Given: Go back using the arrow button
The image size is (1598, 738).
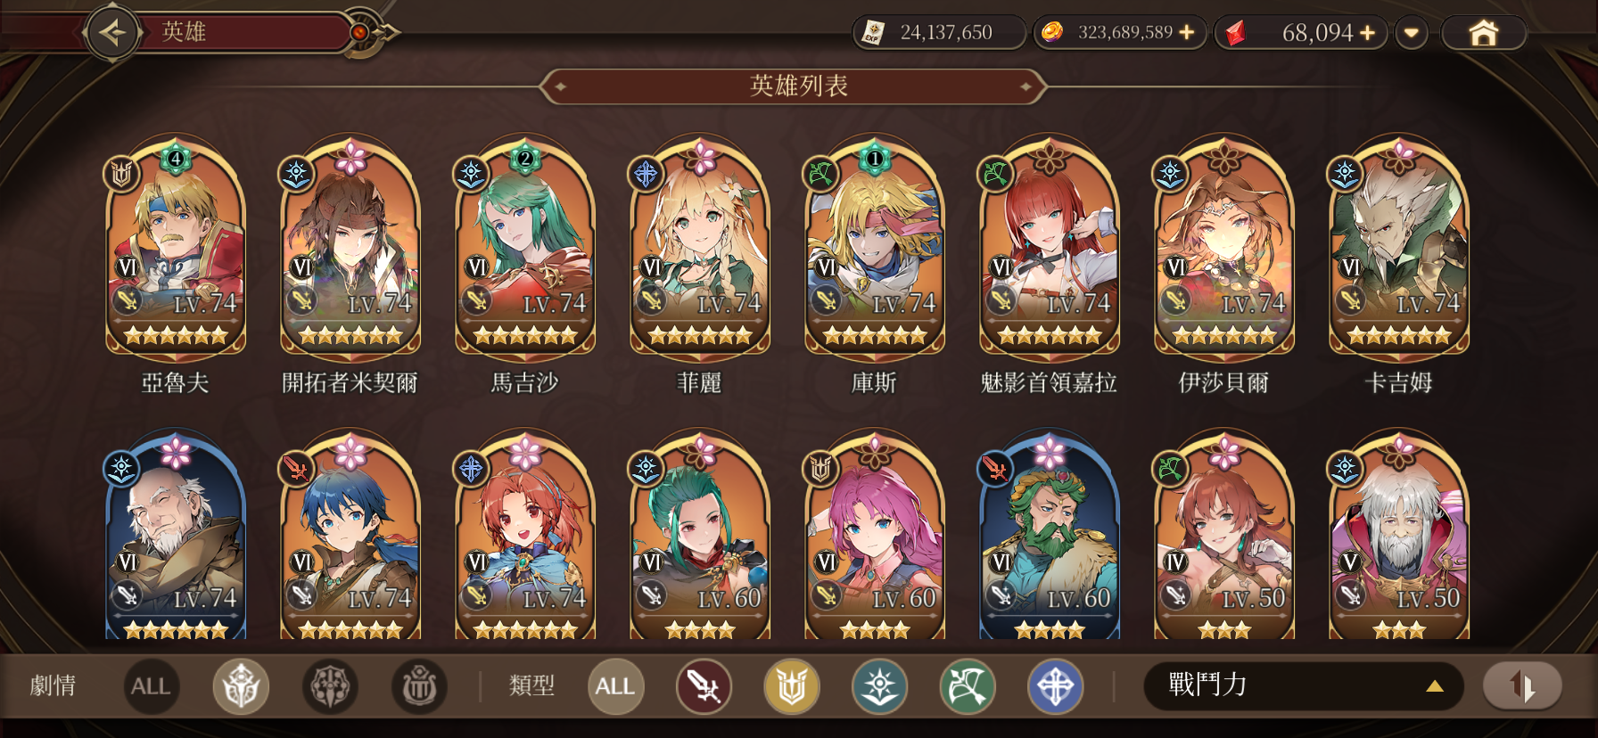Looking at the screenshot, I should (113, 33).
